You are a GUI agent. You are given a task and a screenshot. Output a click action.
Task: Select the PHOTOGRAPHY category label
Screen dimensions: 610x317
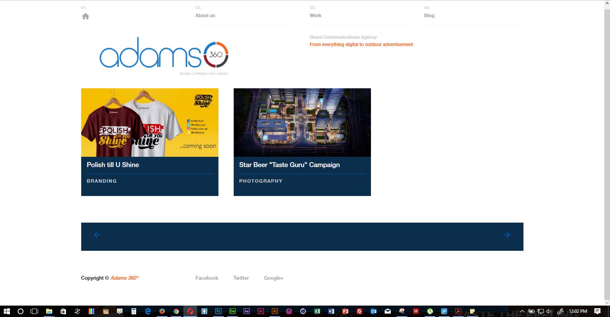261,181
